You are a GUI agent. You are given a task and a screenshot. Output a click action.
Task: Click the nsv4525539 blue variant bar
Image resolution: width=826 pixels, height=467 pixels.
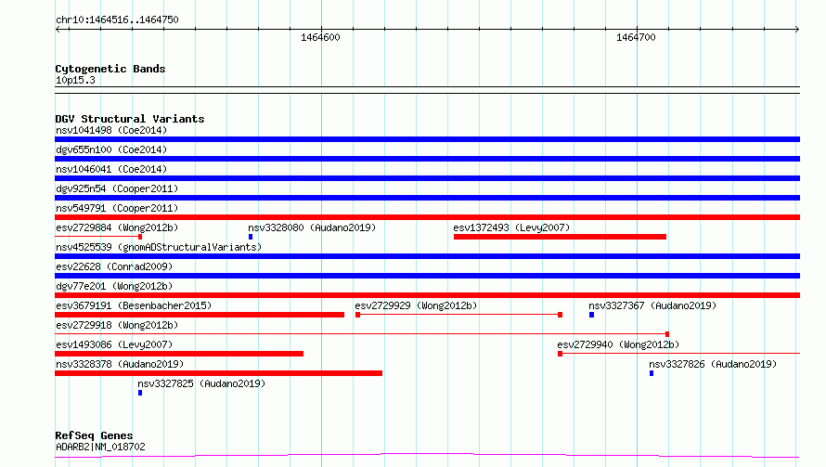point(427,256)
